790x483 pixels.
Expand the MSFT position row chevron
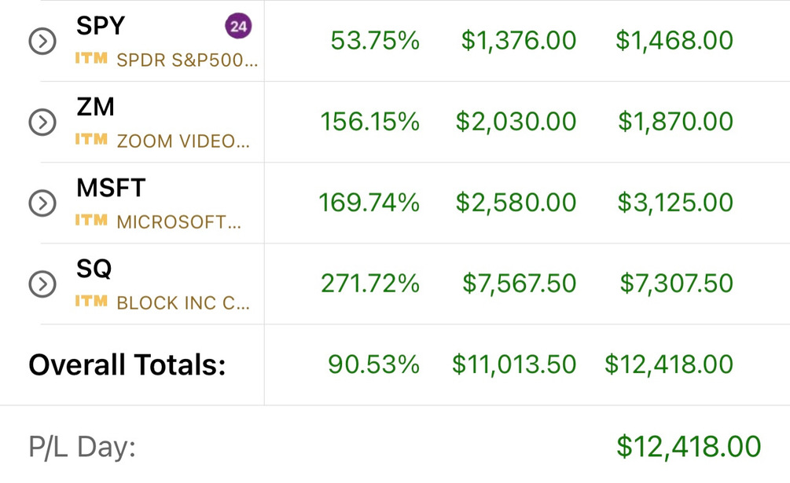tap(42, 203)
